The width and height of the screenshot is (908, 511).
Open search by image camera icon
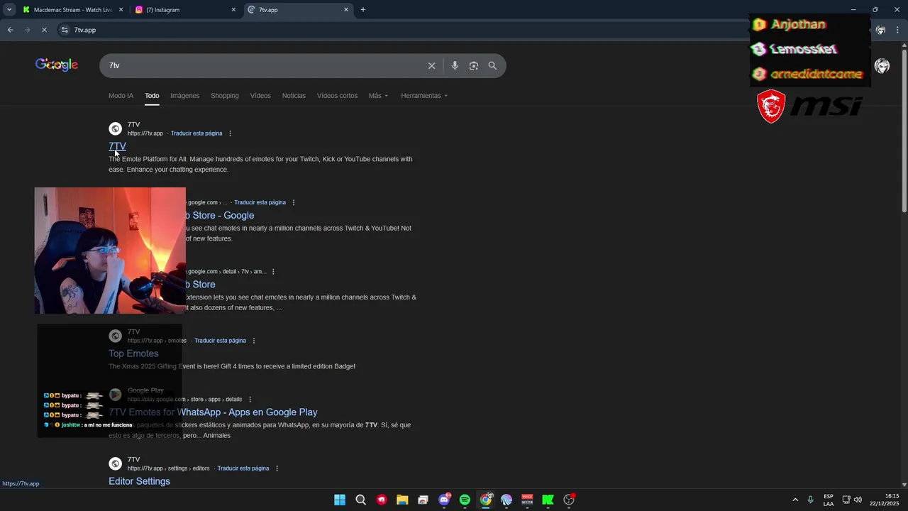click(x=474, y=65)
